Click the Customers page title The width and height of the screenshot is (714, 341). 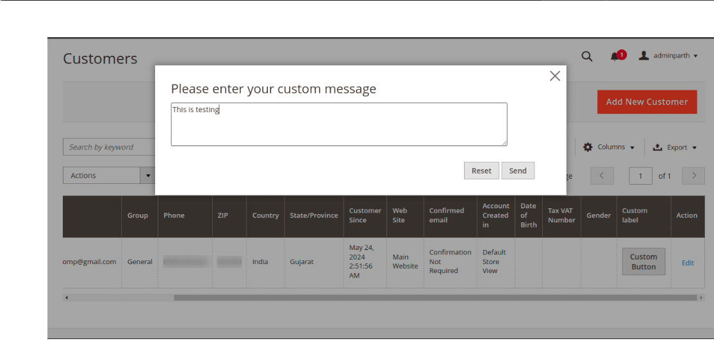tap(100, 59)
